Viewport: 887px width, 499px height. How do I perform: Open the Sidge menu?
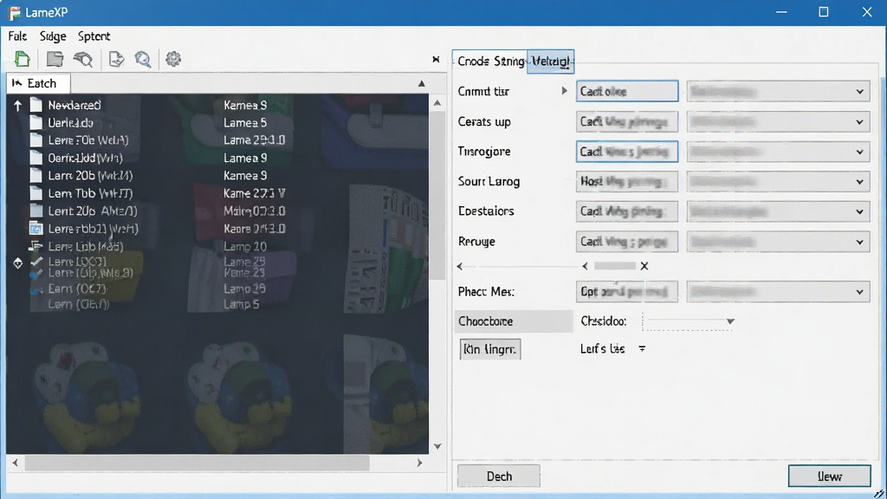click(x=53, y=36)
